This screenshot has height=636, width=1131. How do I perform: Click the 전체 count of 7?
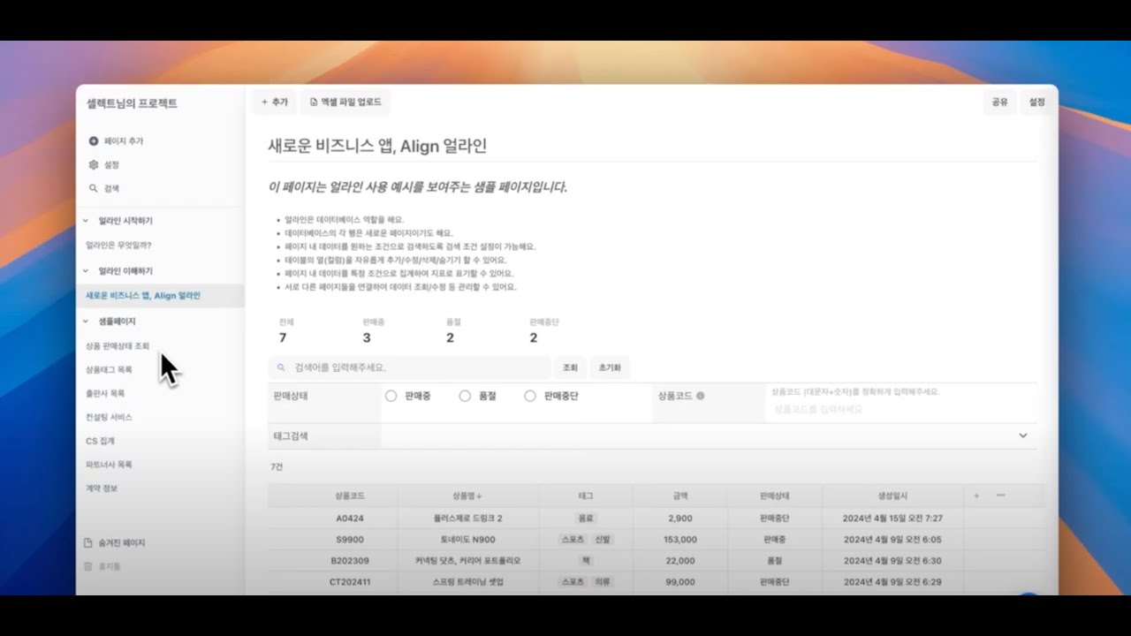[283, 338]
